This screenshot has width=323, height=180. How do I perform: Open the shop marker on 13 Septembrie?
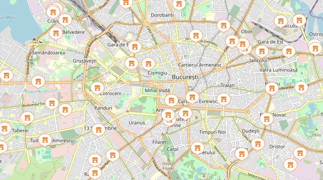click(99, 130)
